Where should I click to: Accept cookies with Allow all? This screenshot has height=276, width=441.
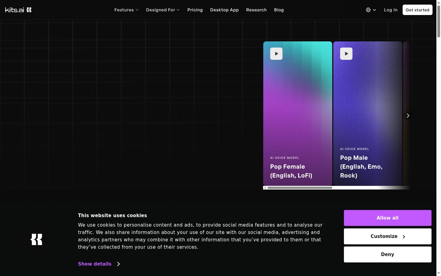click(x=388, y=218)
